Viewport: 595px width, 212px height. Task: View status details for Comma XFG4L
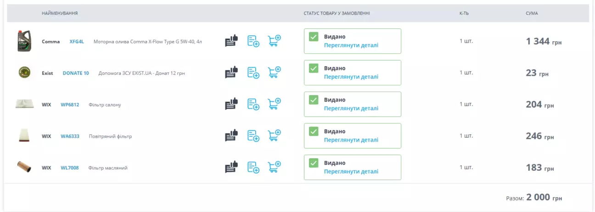[351, 45]
